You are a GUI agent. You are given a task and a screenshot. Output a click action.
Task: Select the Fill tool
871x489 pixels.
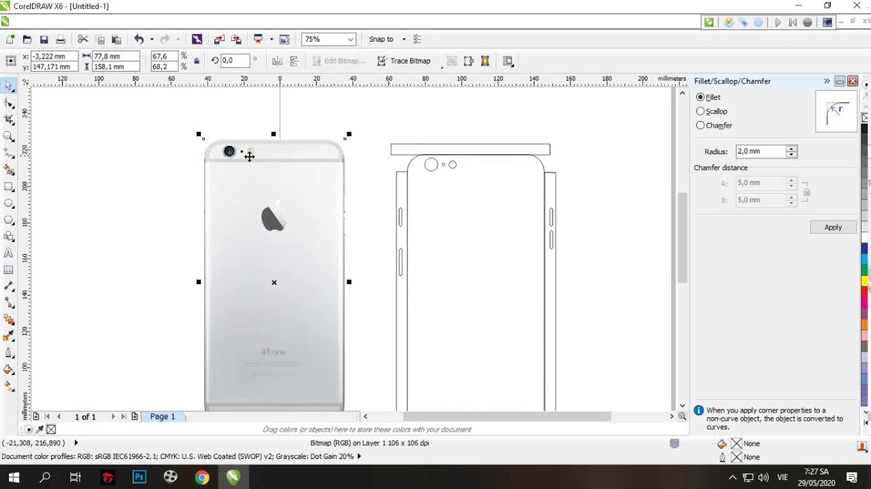tap(9, 369)
